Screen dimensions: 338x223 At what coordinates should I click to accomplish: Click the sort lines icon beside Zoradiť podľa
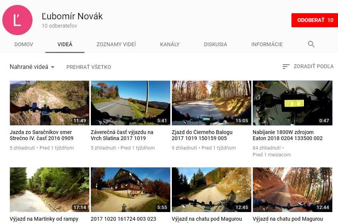(286, 66)
